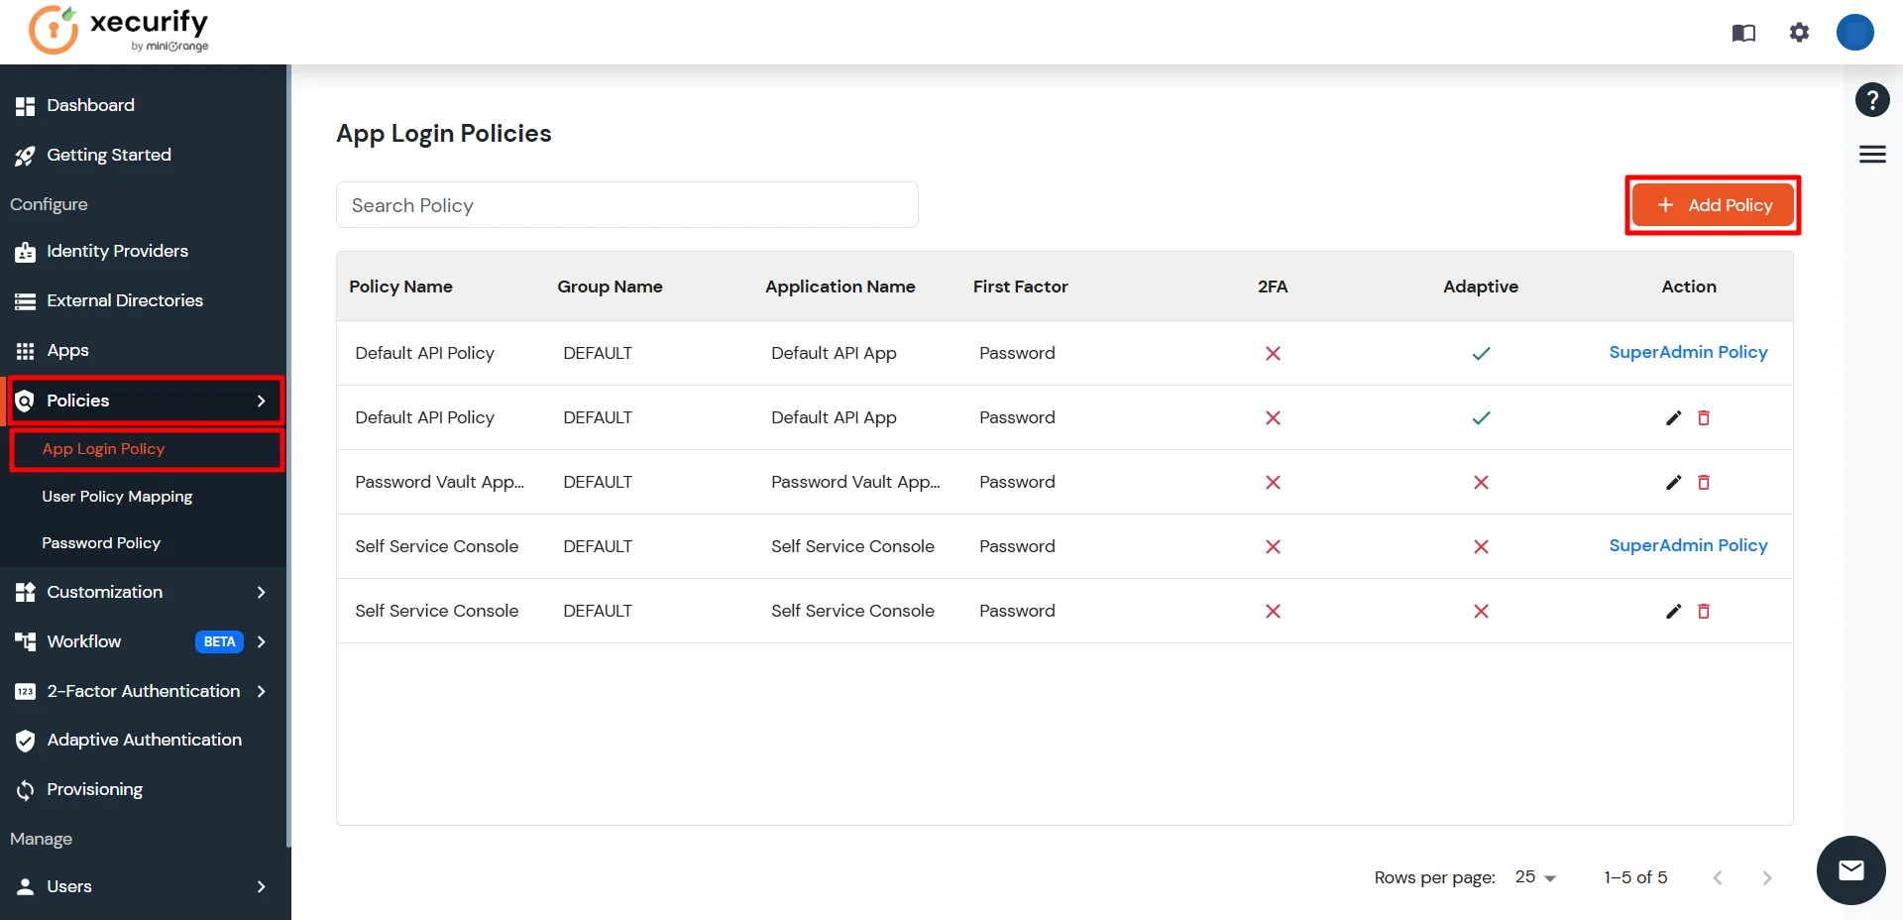
Task: Open the rows per page dropdown
Action: 1535,877
